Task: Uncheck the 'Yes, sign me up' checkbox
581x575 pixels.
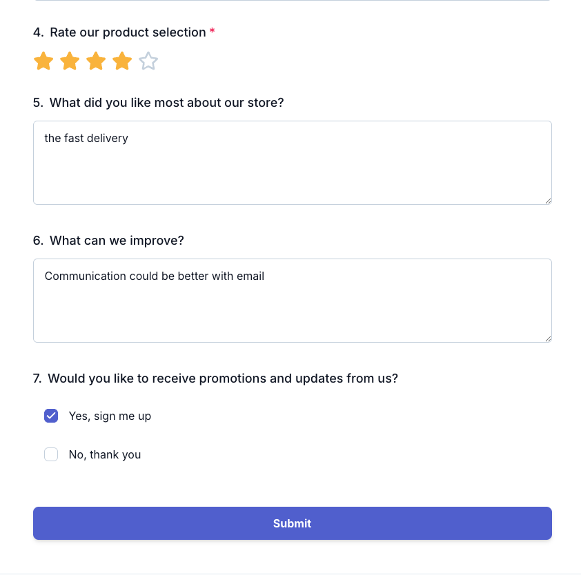Action: tap(51, 416)
